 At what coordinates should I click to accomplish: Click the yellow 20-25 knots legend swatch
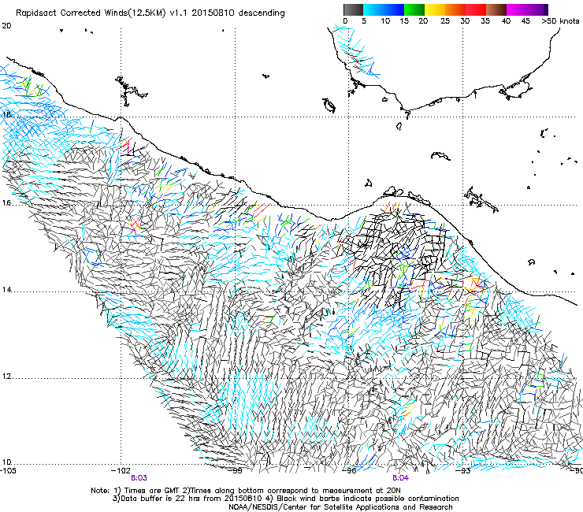click(435, 9)
